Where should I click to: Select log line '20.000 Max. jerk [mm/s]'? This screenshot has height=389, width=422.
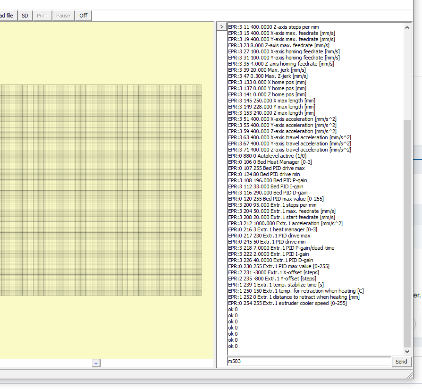coord(267,70)
